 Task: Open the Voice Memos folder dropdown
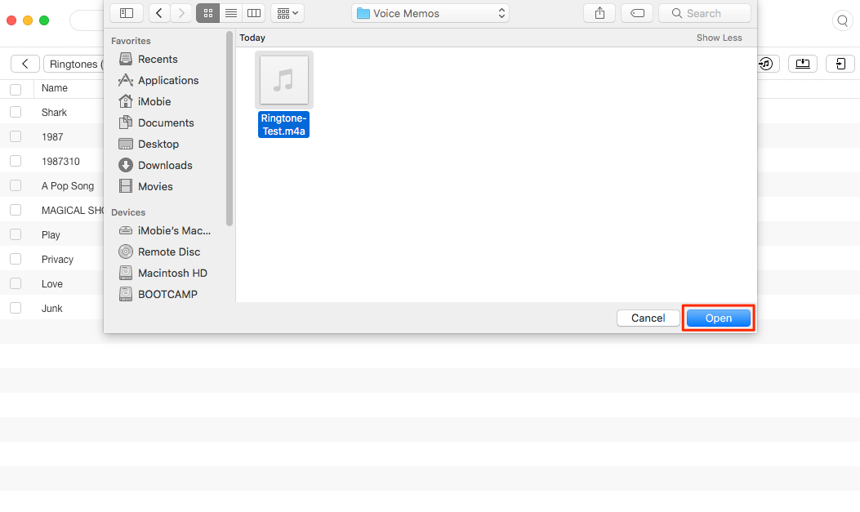click(x=430, y=13)
